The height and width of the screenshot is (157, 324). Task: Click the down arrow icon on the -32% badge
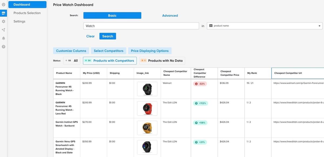pyautogui.click(x=196, y=84)
